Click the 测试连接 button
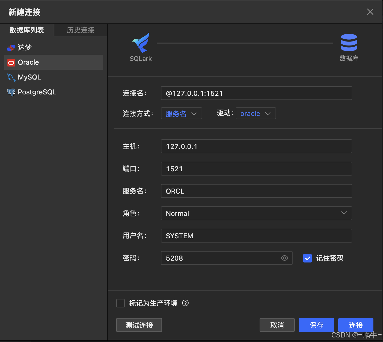The image size is (383, 342). tap(139, 325)
